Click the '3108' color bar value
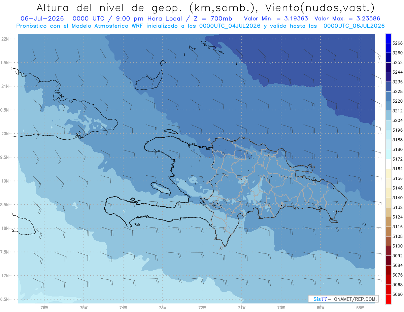 click(x=397, y=236)
